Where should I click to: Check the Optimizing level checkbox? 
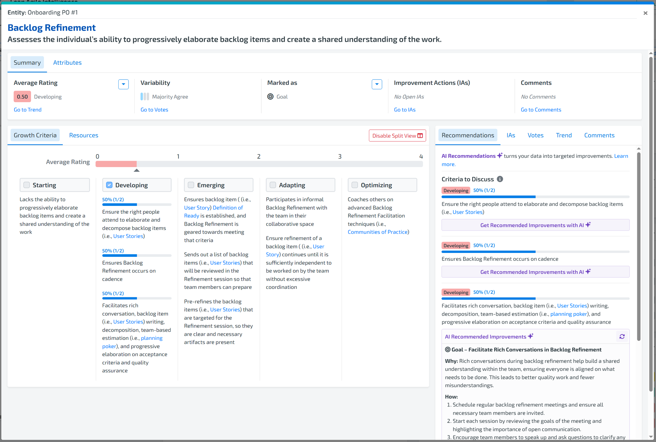355,185
